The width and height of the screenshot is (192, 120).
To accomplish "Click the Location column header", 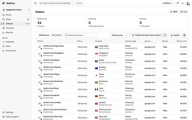I will tap(98, 41).
